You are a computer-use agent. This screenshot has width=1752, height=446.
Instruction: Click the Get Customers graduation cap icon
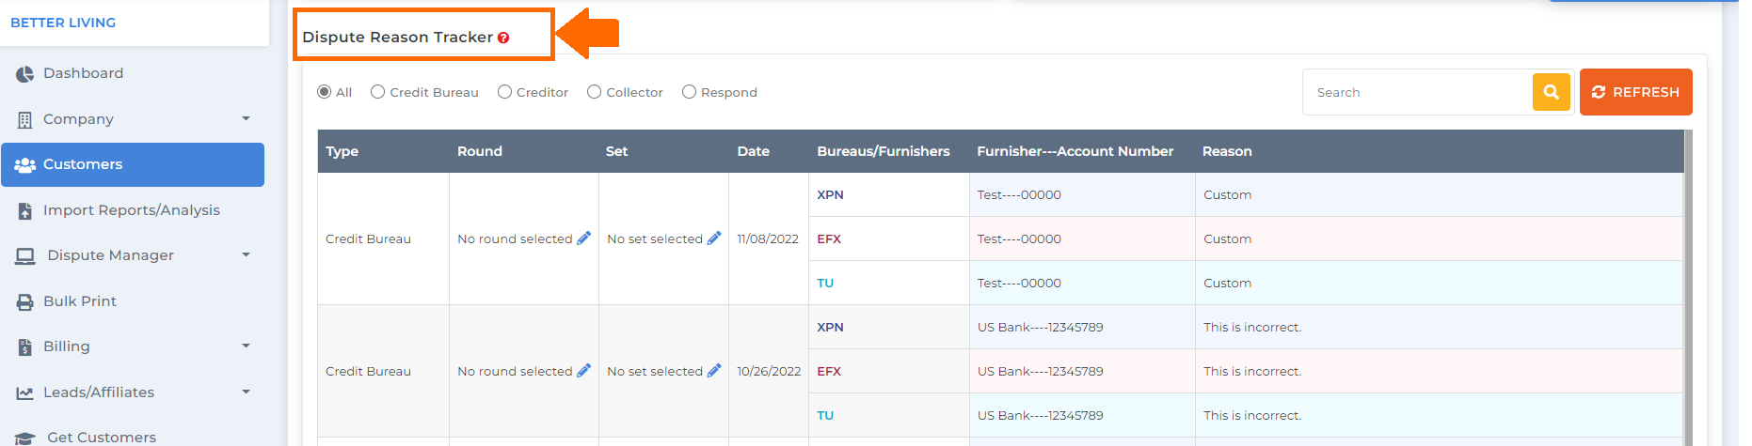[25, 438]
